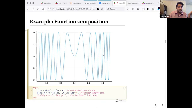The image size is (192, 108).
Task: Switch to the Meeting R Zoom tab
Action: [x=105, y=3]
